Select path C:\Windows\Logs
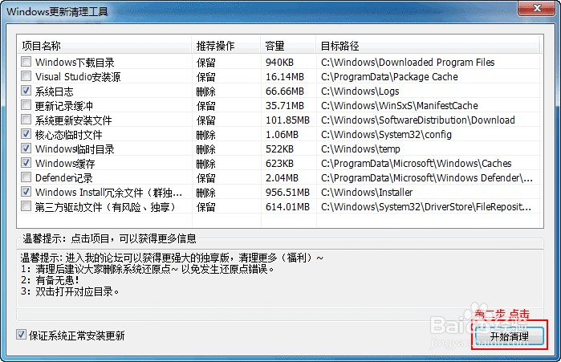The width and height of the screenshot is (561, 362). coord(360,92)
